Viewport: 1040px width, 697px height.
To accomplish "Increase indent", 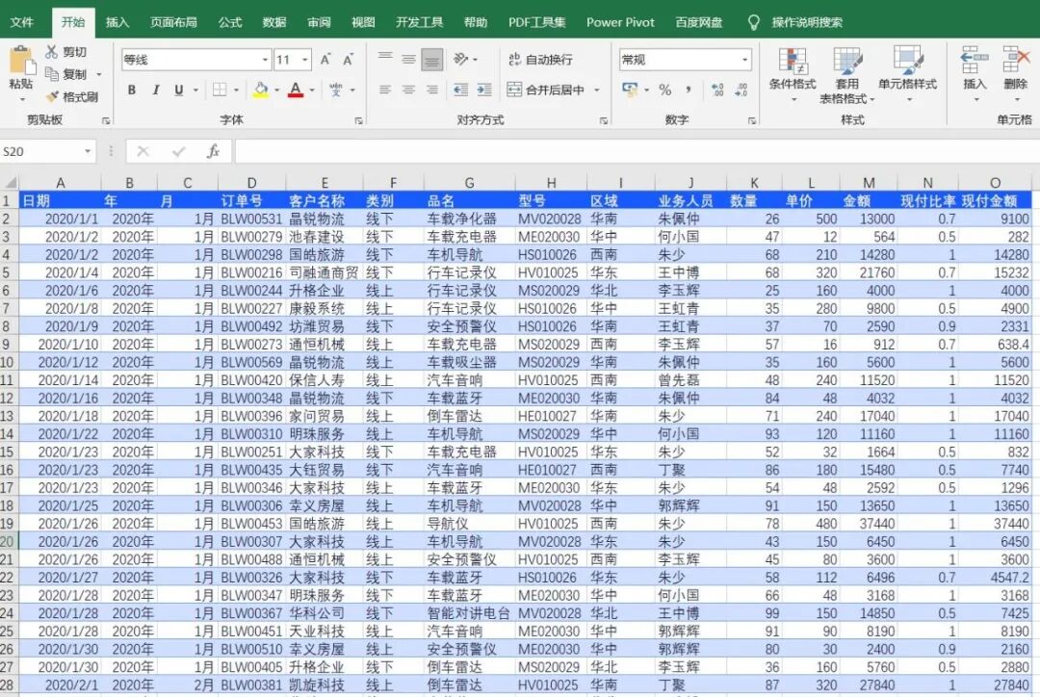I will tap(484, 90).
